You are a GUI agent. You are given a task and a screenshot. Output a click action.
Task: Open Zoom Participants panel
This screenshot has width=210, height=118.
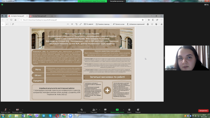94,110
